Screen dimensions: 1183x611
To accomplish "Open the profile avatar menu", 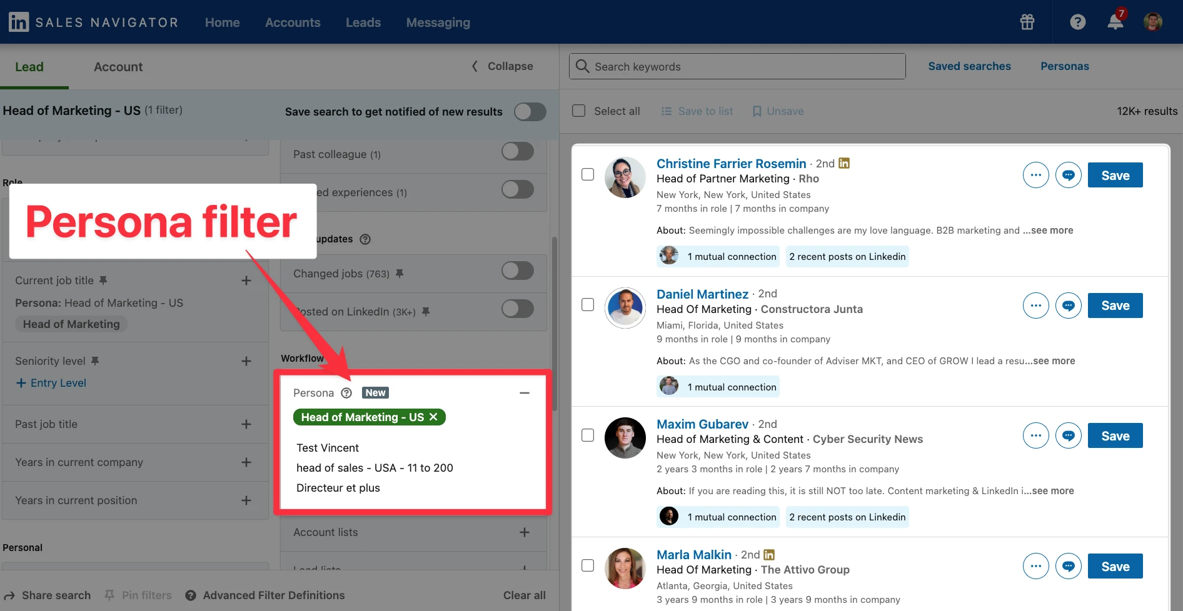I will [1152, 22].
